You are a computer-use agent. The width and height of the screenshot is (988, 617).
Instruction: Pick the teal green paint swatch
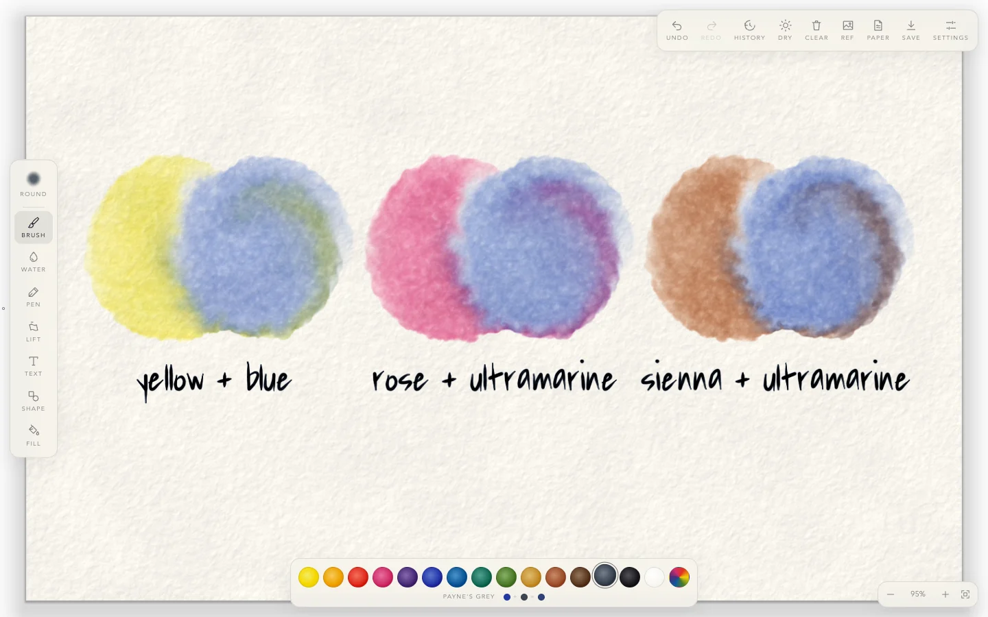(x=482, y=577)
